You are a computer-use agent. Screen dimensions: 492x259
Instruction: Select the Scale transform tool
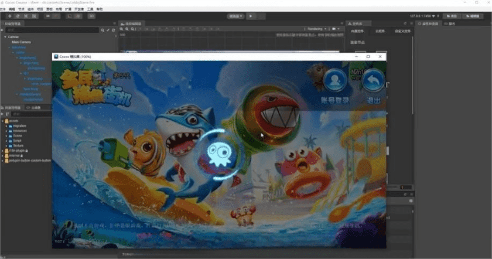click(26, 16)
